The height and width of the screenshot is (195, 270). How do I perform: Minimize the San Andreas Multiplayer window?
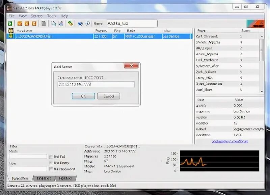point(237,7)
